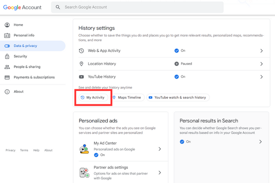Screen dimensions: 275x183
Task: Open Personal results in Search chevron
Action: coord(261,142)
